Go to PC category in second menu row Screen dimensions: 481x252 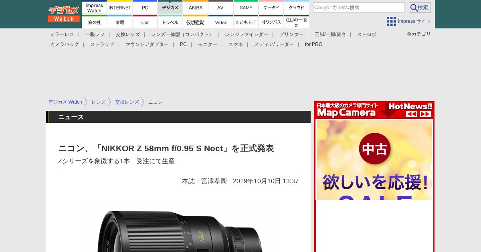click(x=183, y=44)
